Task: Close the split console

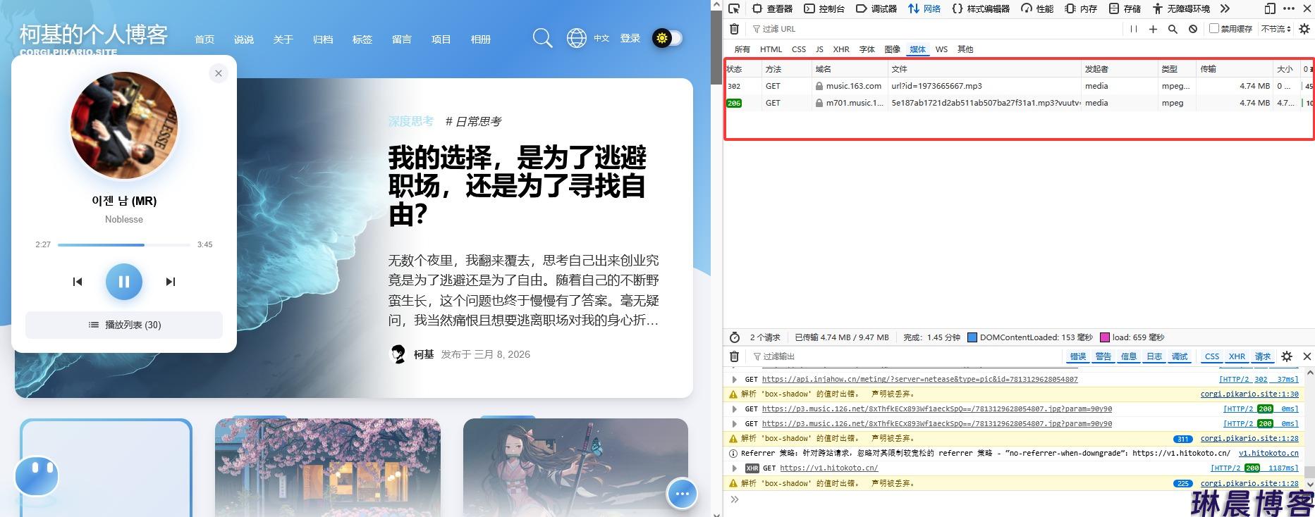Action: coord(1307,356)
